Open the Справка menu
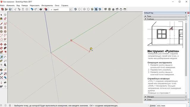Screen dimensions: 190x107 [x=65, y=5]
